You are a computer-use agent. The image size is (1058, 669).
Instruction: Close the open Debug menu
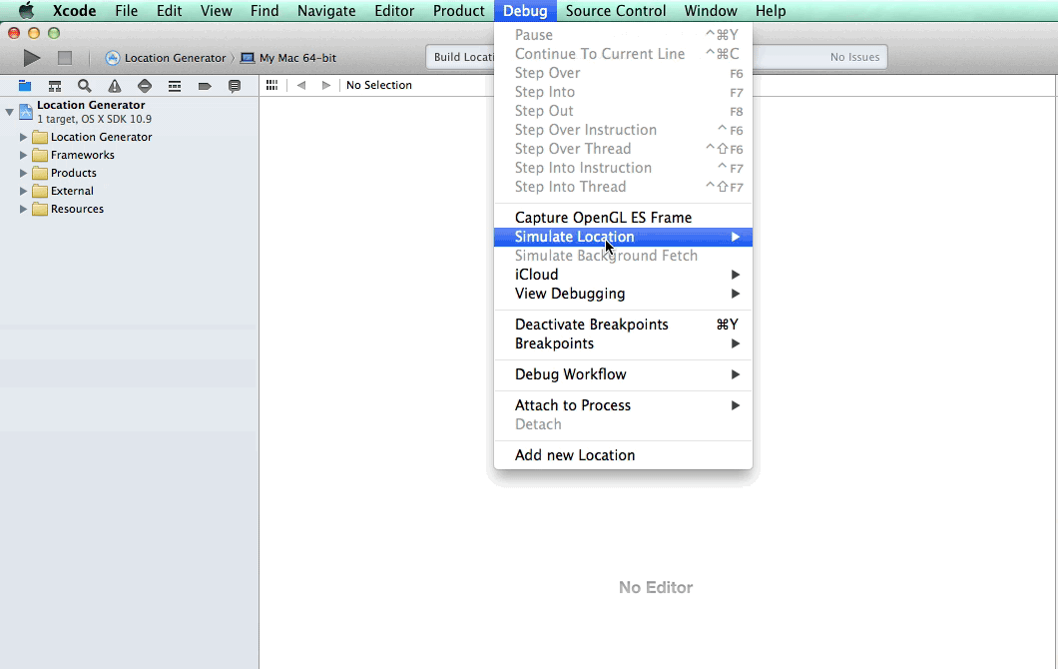(x=525, y=11)
